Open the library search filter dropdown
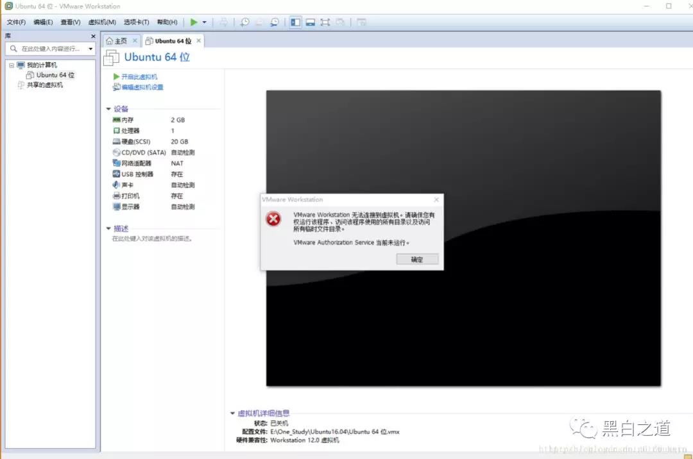This screenshot has height=459, width=693. coord(90,49)
